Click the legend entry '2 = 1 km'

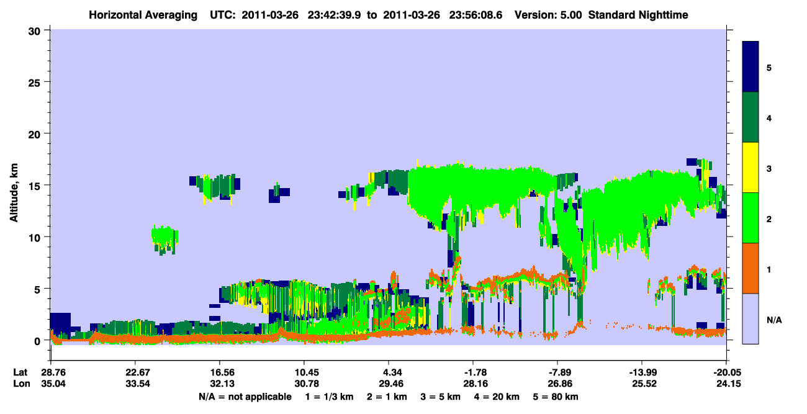(387, 397)
